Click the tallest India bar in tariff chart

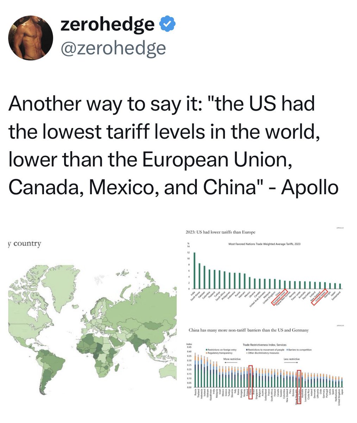coord(195,271)
